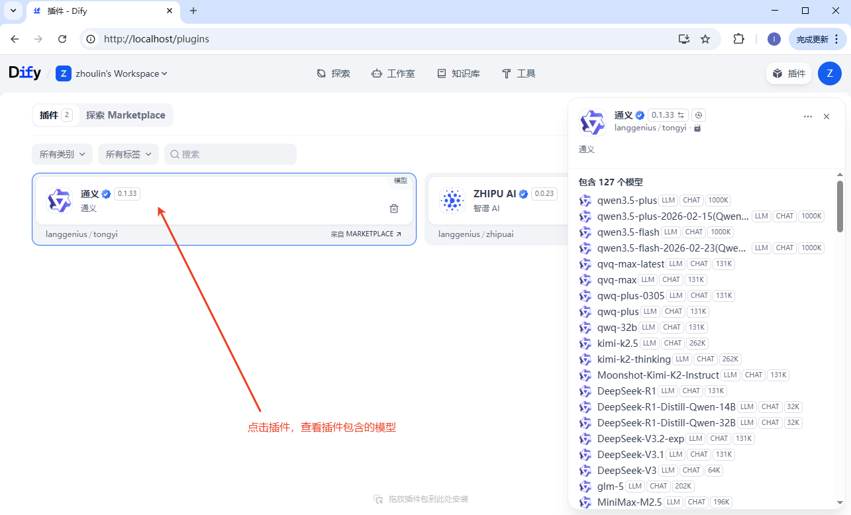The height and width of the screenshot is (515, 851).
Task: Expand the 所有类别 category filter
Action: [x=62, y=154]
